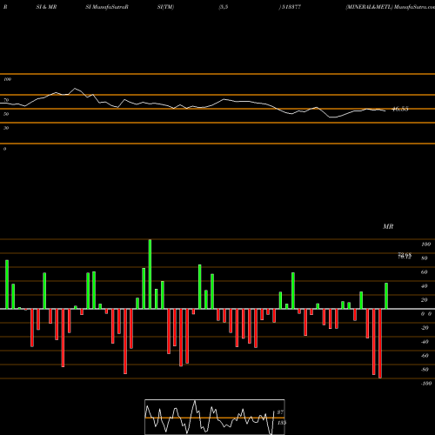The image size is (435, 435).
Task: Click the 'SI MunafaSutraR' header text
Action: point(107,7)
